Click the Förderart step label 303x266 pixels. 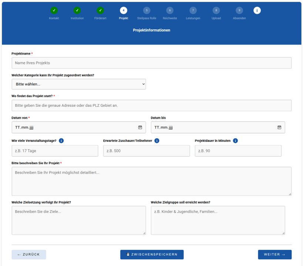click(100, 18)
